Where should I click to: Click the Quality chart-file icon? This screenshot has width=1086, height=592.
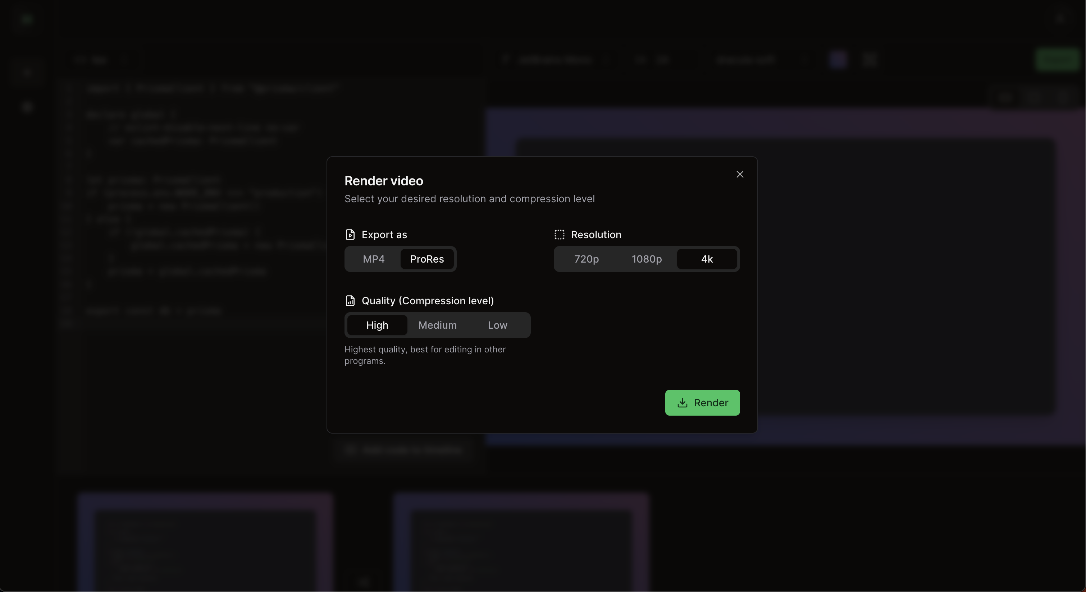tap(350, 301)
